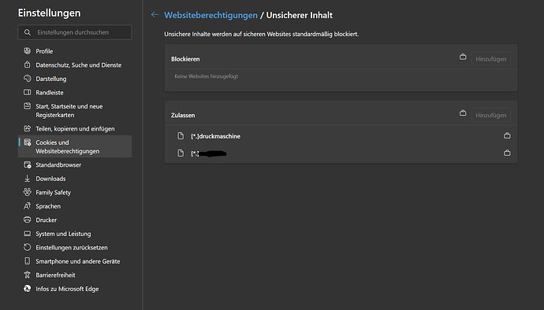Click the briefcase icon beside Blockieren

(463, 57)
